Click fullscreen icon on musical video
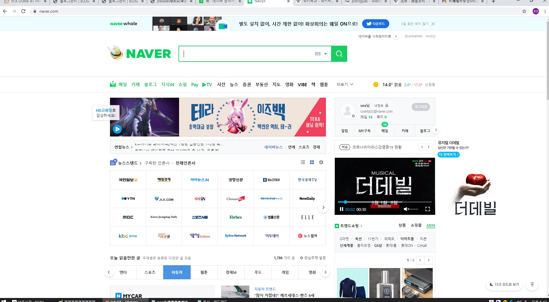Viewport: 549px width, 302px height. click(x=428, y=209)
